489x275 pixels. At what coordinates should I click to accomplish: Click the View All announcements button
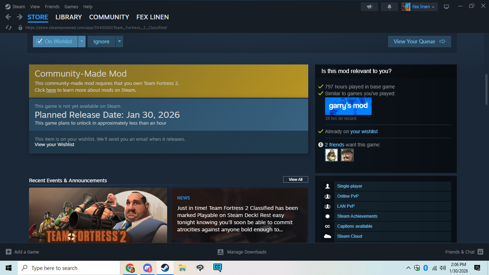tap(295, 179)
